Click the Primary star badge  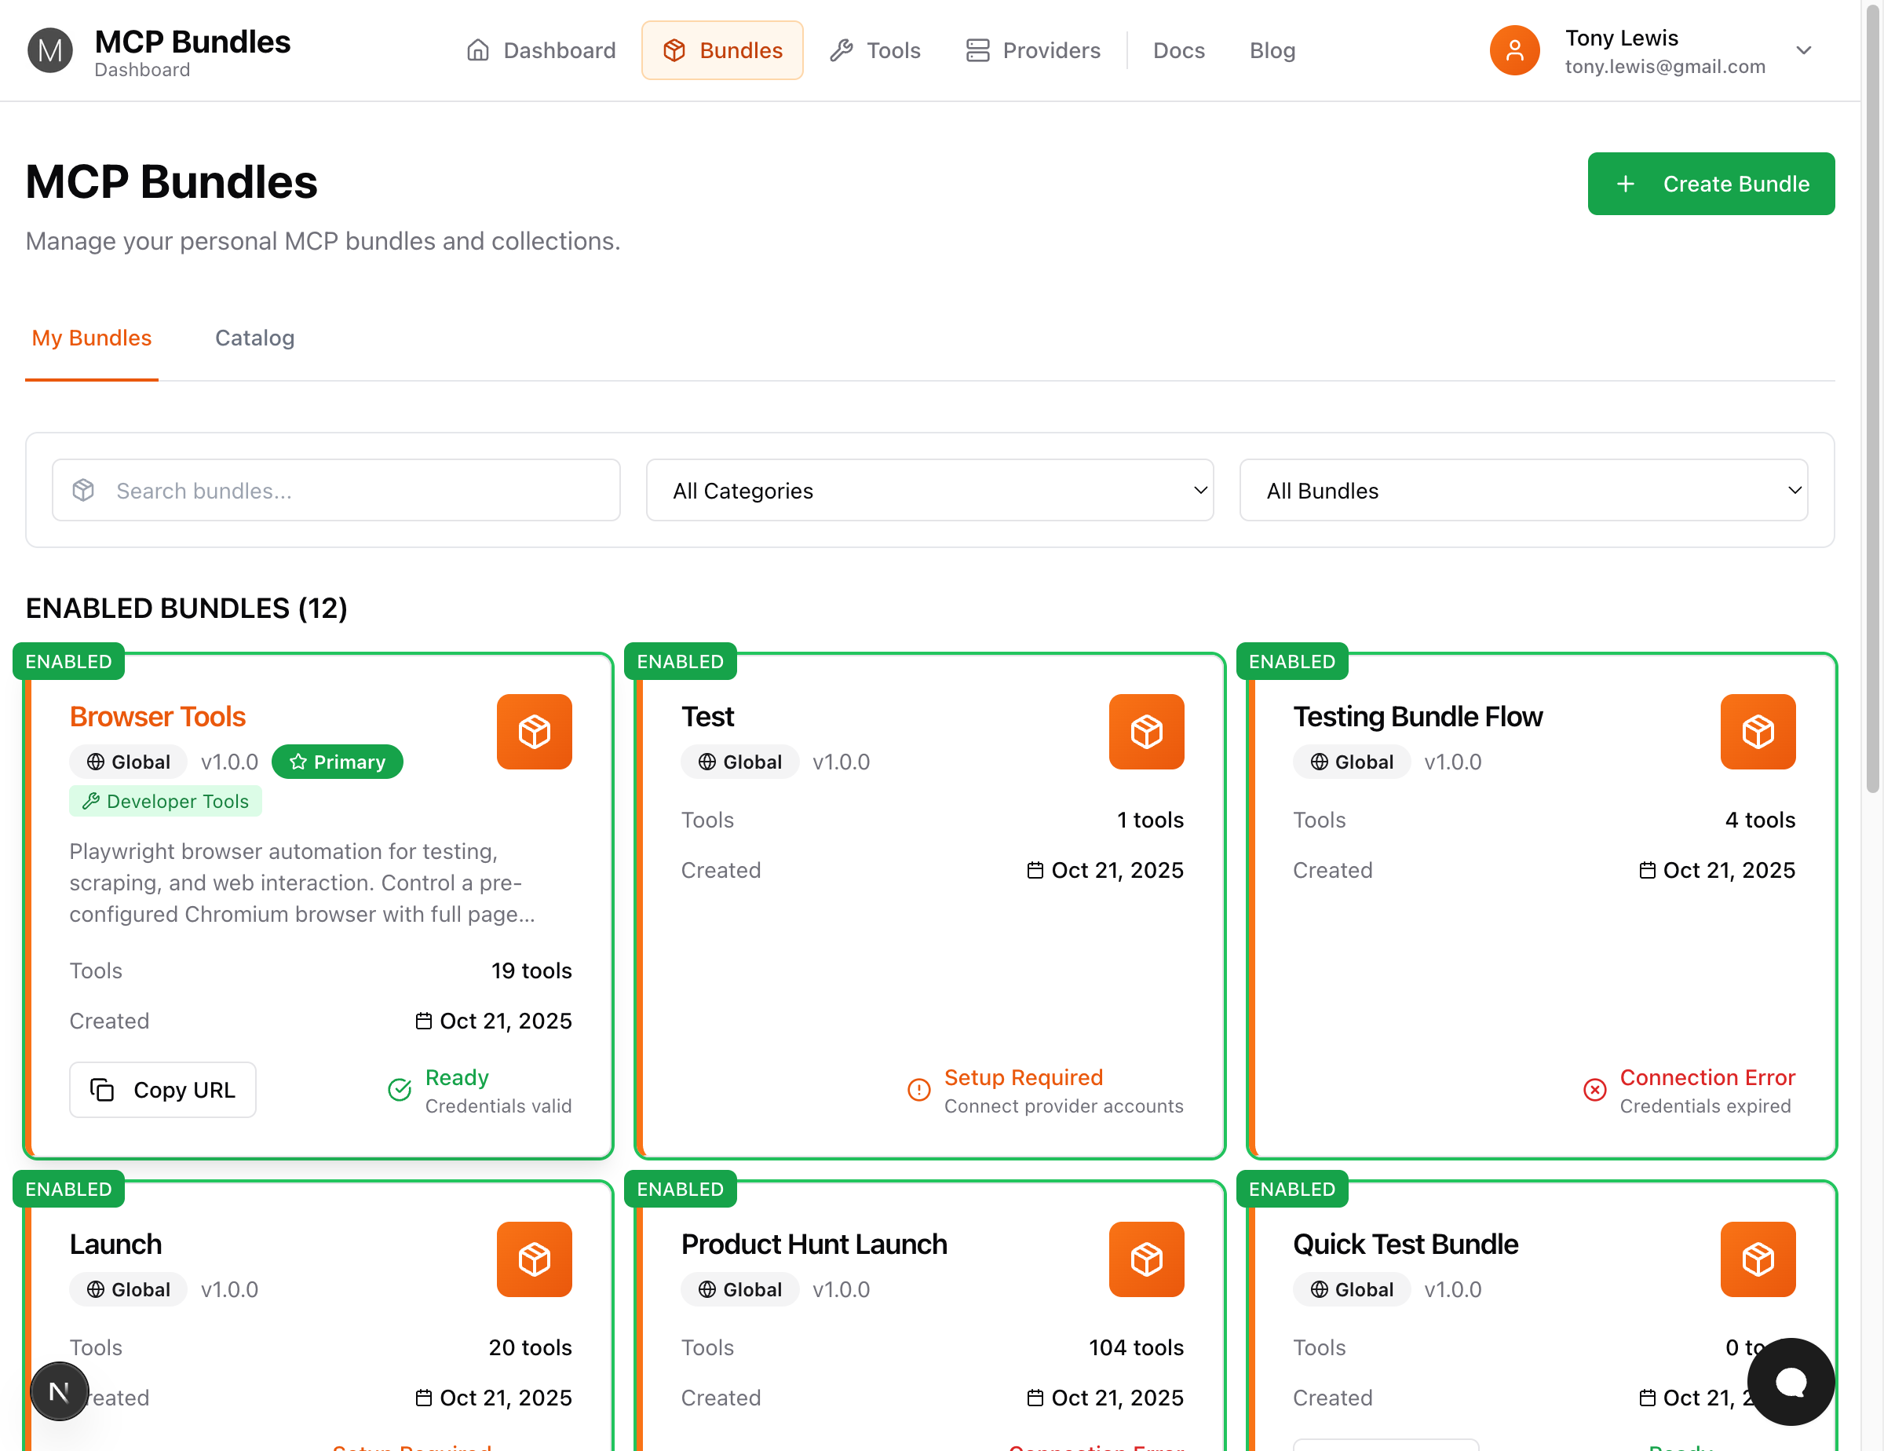(338, 762)
